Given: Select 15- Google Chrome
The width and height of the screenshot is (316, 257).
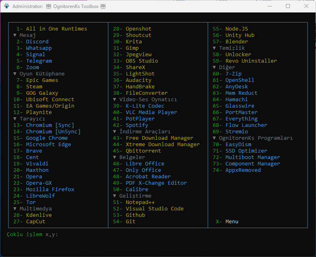Looking at the screenshot, I should click(x=41, y=138).
